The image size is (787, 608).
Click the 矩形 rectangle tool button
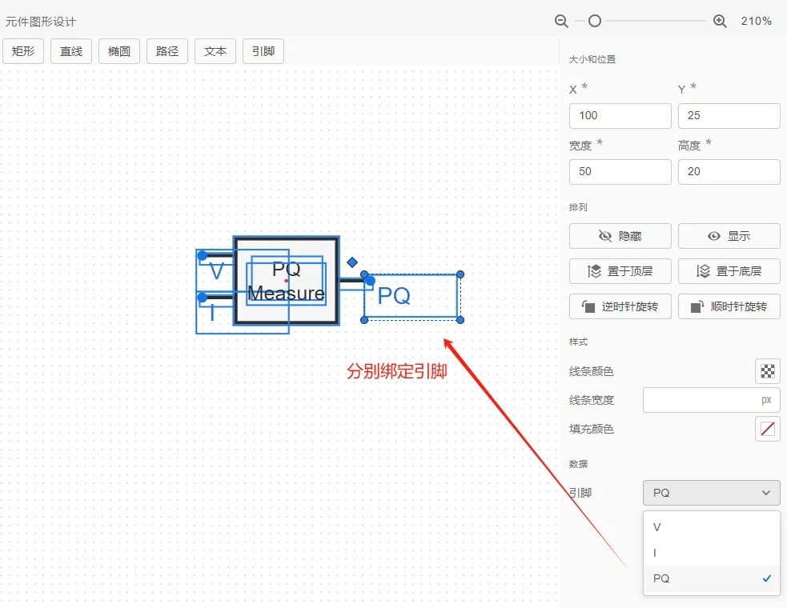(23, 50)
